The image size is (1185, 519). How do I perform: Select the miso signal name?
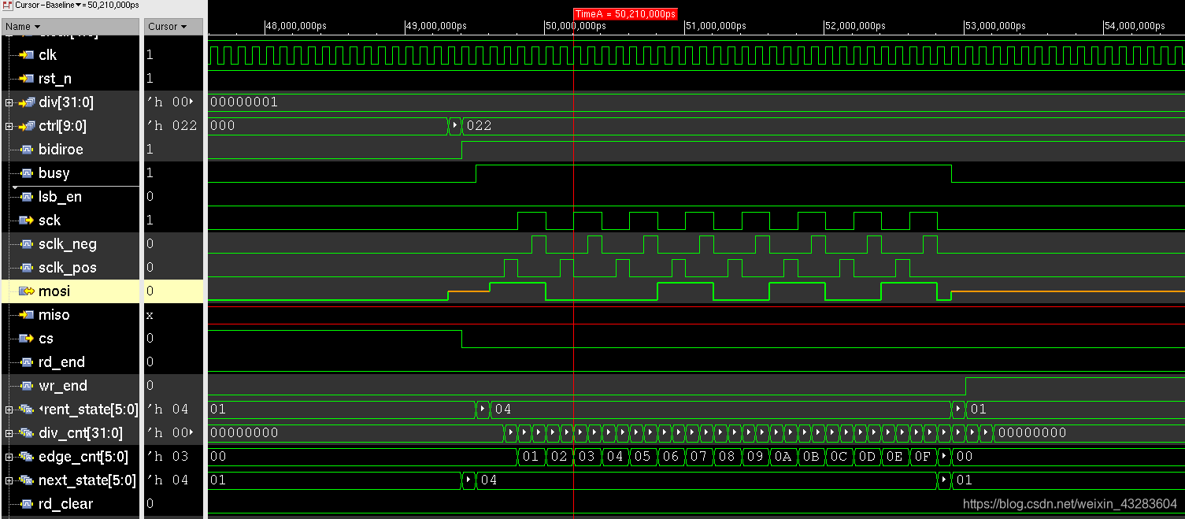pos(54,315)
